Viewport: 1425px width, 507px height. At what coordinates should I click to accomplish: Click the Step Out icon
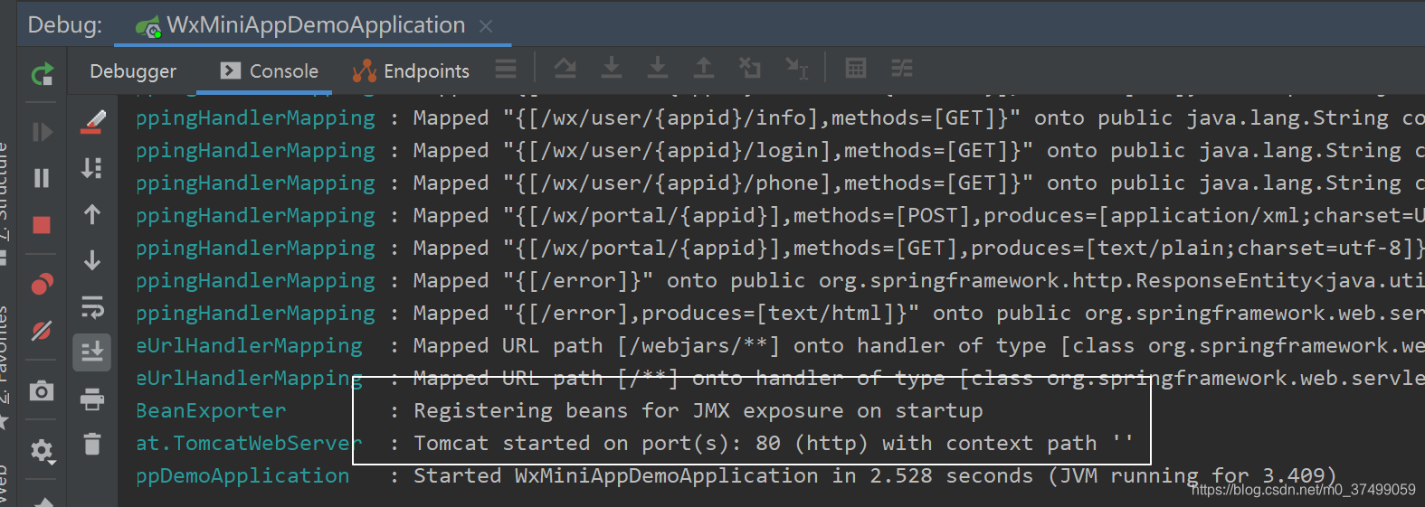coord(704,68)
